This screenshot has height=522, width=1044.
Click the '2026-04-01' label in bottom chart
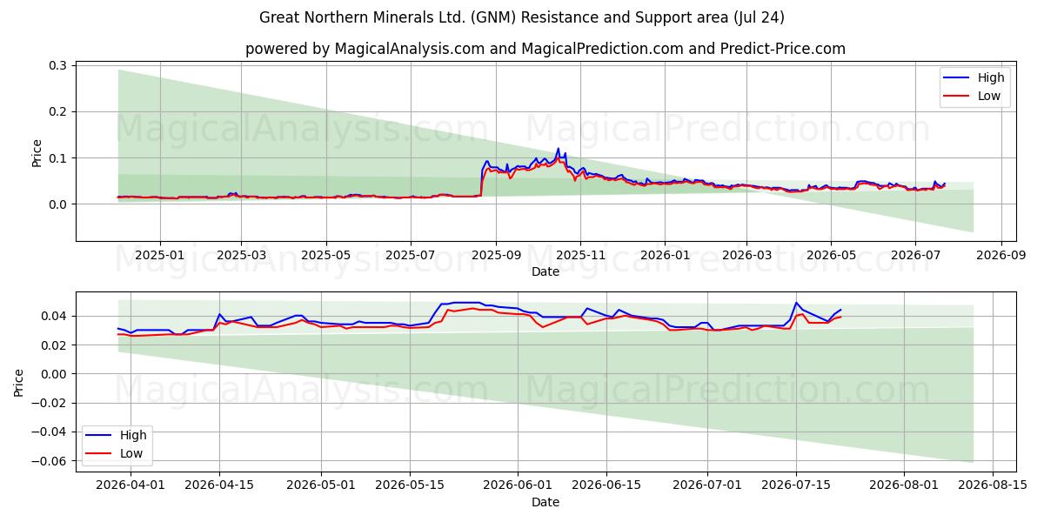pyautogui.click(x=130, y=486)
